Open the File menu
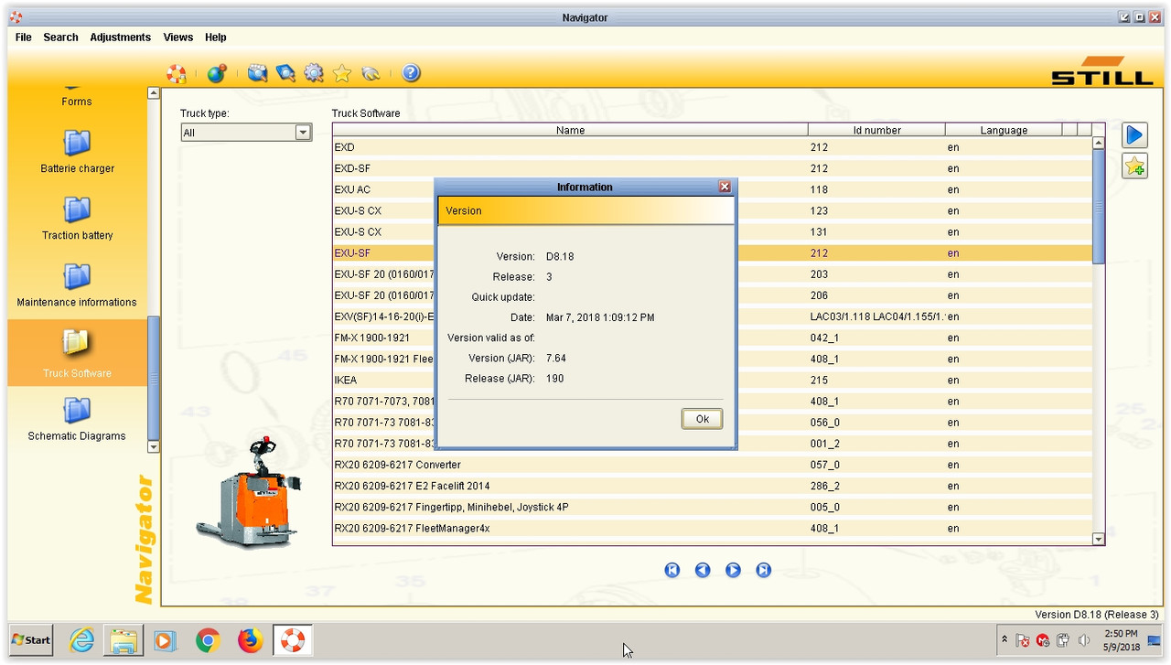 tap(24, 38)
